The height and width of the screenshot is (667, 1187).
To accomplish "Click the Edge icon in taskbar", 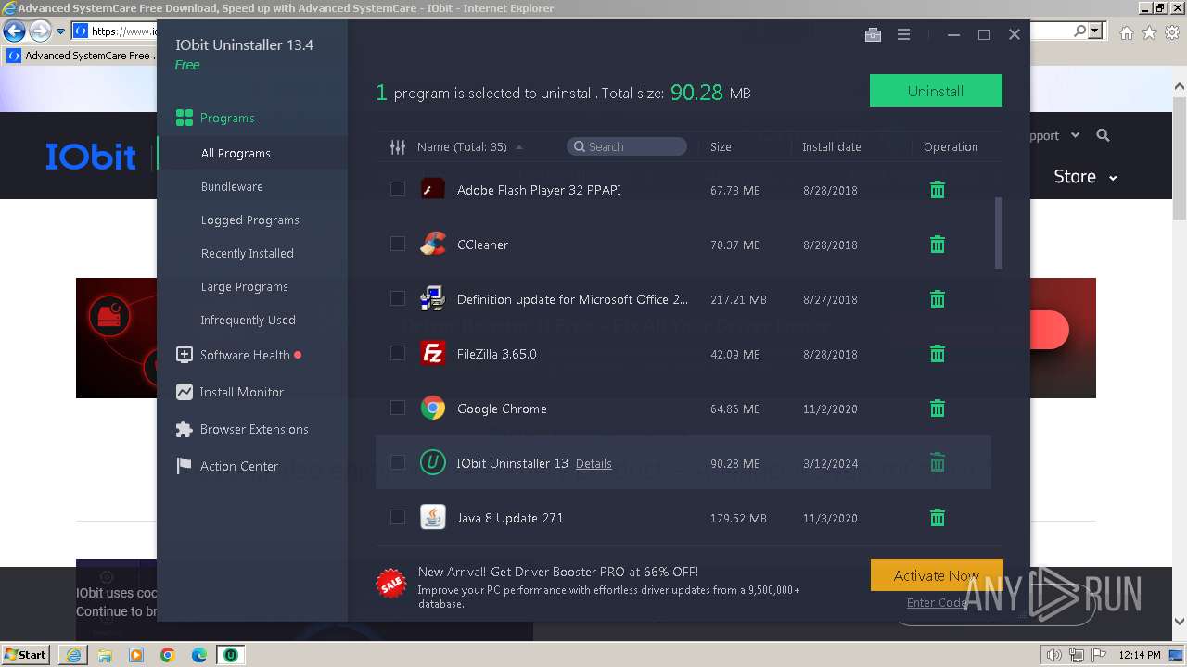I will [199, 655].
